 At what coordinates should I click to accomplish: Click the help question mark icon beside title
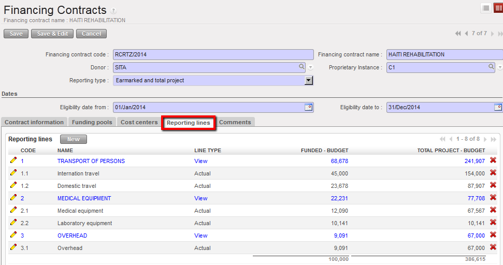(x=113, y=11)
